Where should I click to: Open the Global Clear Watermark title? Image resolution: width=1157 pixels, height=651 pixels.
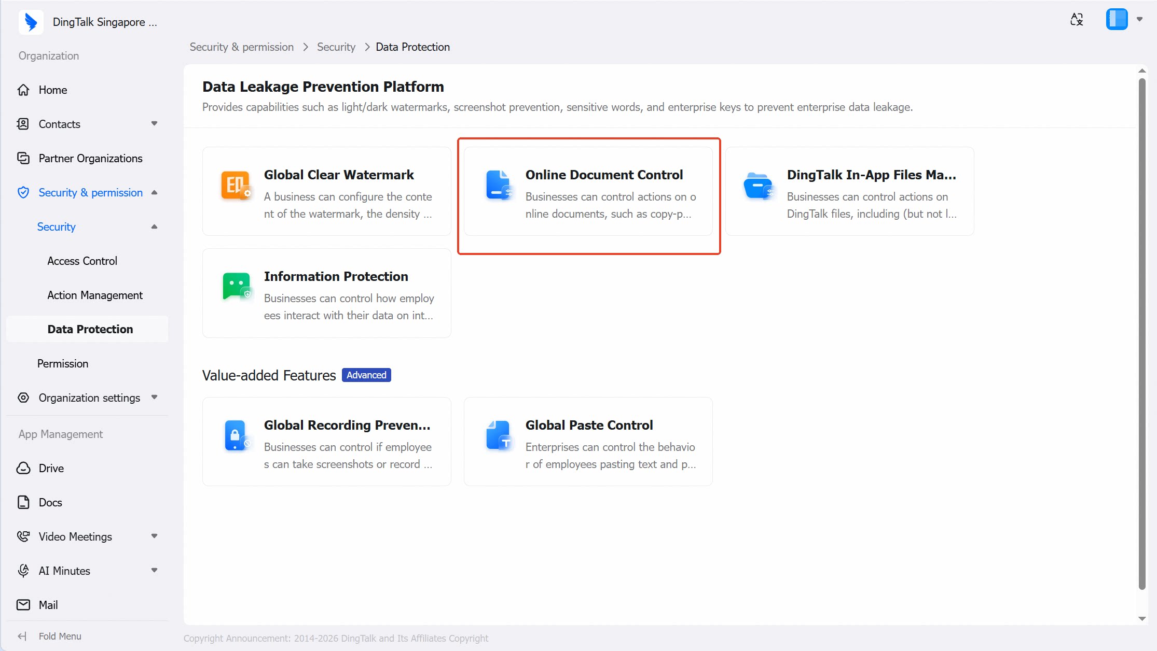[x=339, y=175]
